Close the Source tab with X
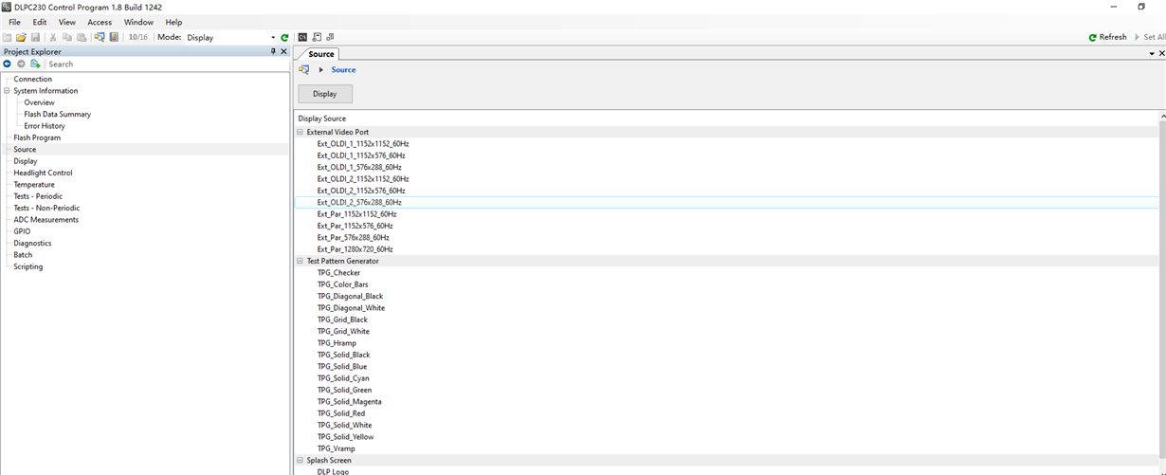 point(1162,54)
